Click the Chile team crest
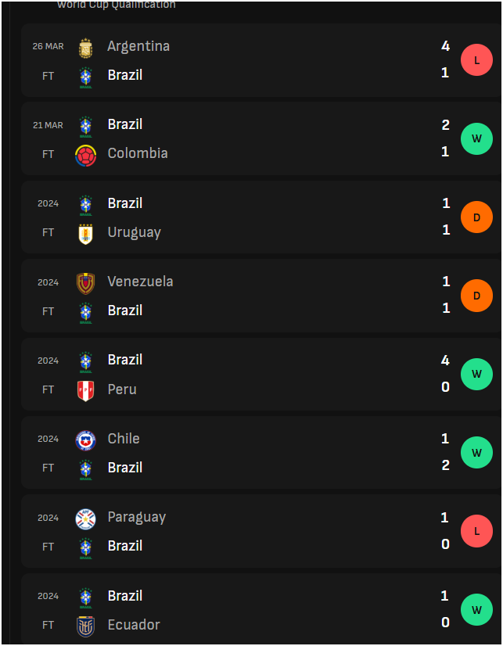The height and width of the screenshot is (646, 503). [x=86, y=441]
